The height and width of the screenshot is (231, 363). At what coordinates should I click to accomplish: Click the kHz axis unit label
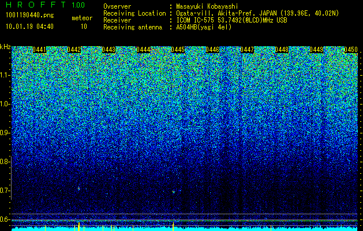click(5, 47)
